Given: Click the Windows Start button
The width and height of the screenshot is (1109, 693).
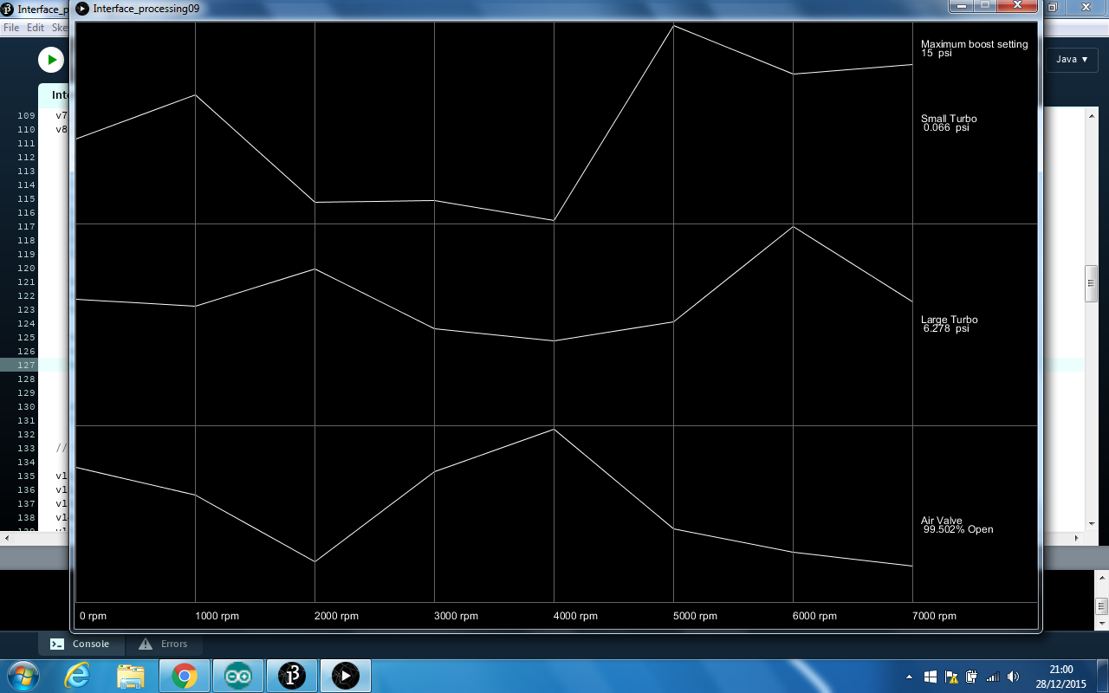Looking at the screenshot, I should [22, 676].
